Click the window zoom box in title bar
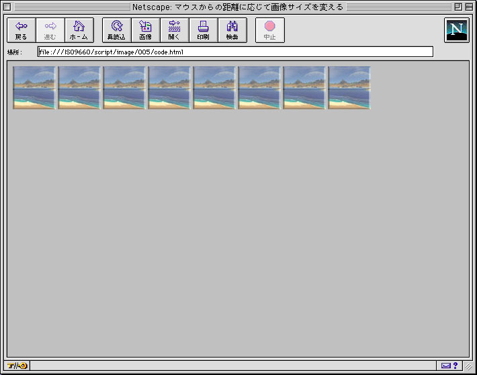477x375 pixels. 458,7
